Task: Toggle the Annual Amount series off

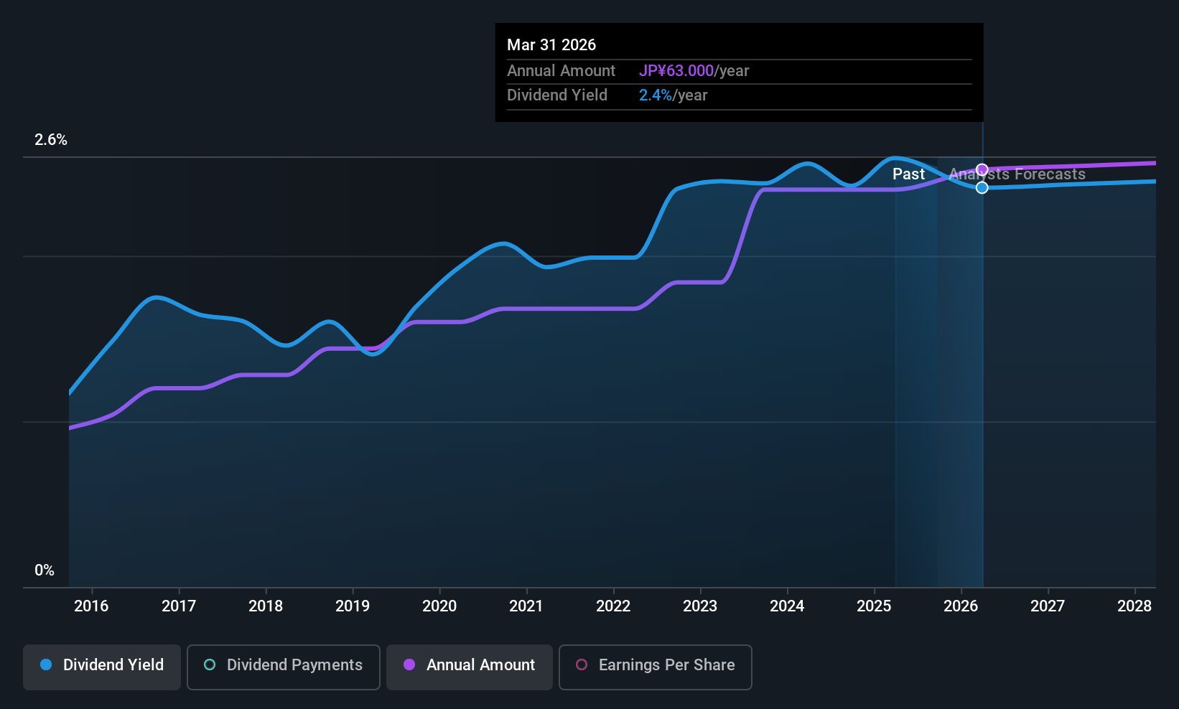Action: click(469, 667)
